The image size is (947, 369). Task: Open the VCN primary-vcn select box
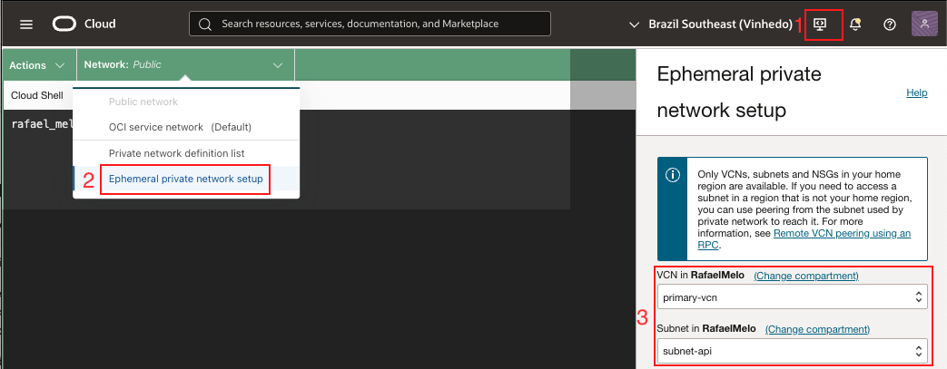pyautogui.click(x=793, y=296)
